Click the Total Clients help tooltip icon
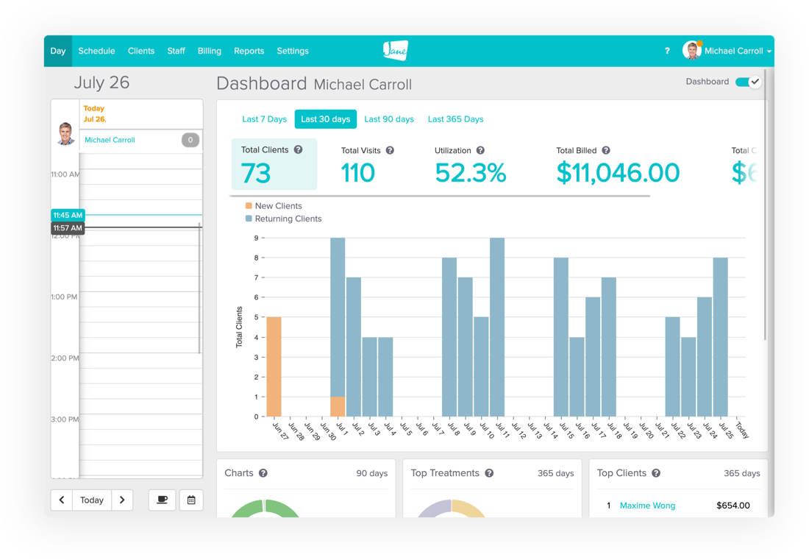 click(298, 149)
